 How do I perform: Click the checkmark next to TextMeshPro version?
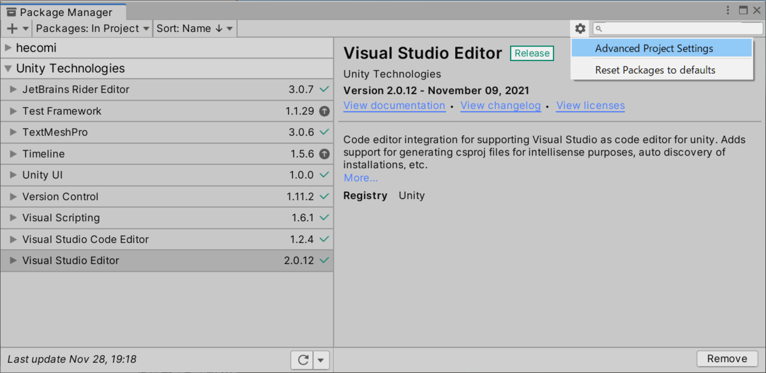click(x=324, y=133)
